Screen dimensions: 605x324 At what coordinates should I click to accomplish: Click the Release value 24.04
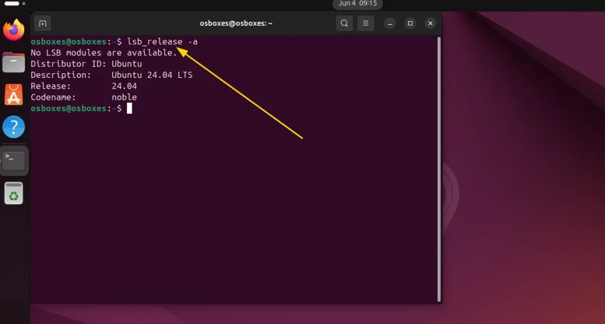click(x=124, y=86)
